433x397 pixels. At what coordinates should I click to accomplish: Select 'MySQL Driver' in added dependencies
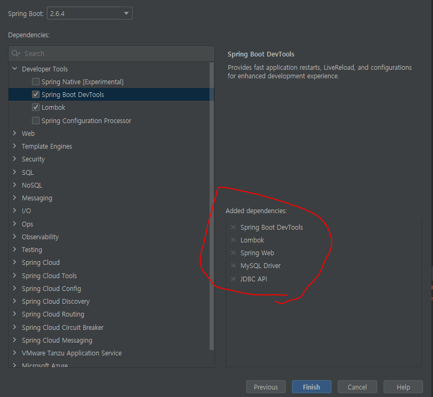coord(260,266)
